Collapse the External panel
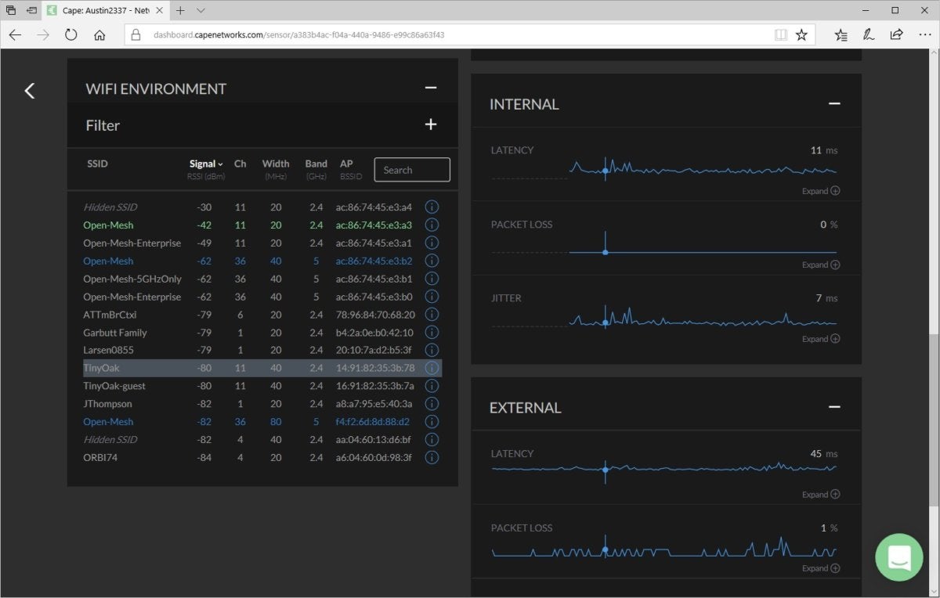Viewport: 940px width, 598px height. [834, 407]
